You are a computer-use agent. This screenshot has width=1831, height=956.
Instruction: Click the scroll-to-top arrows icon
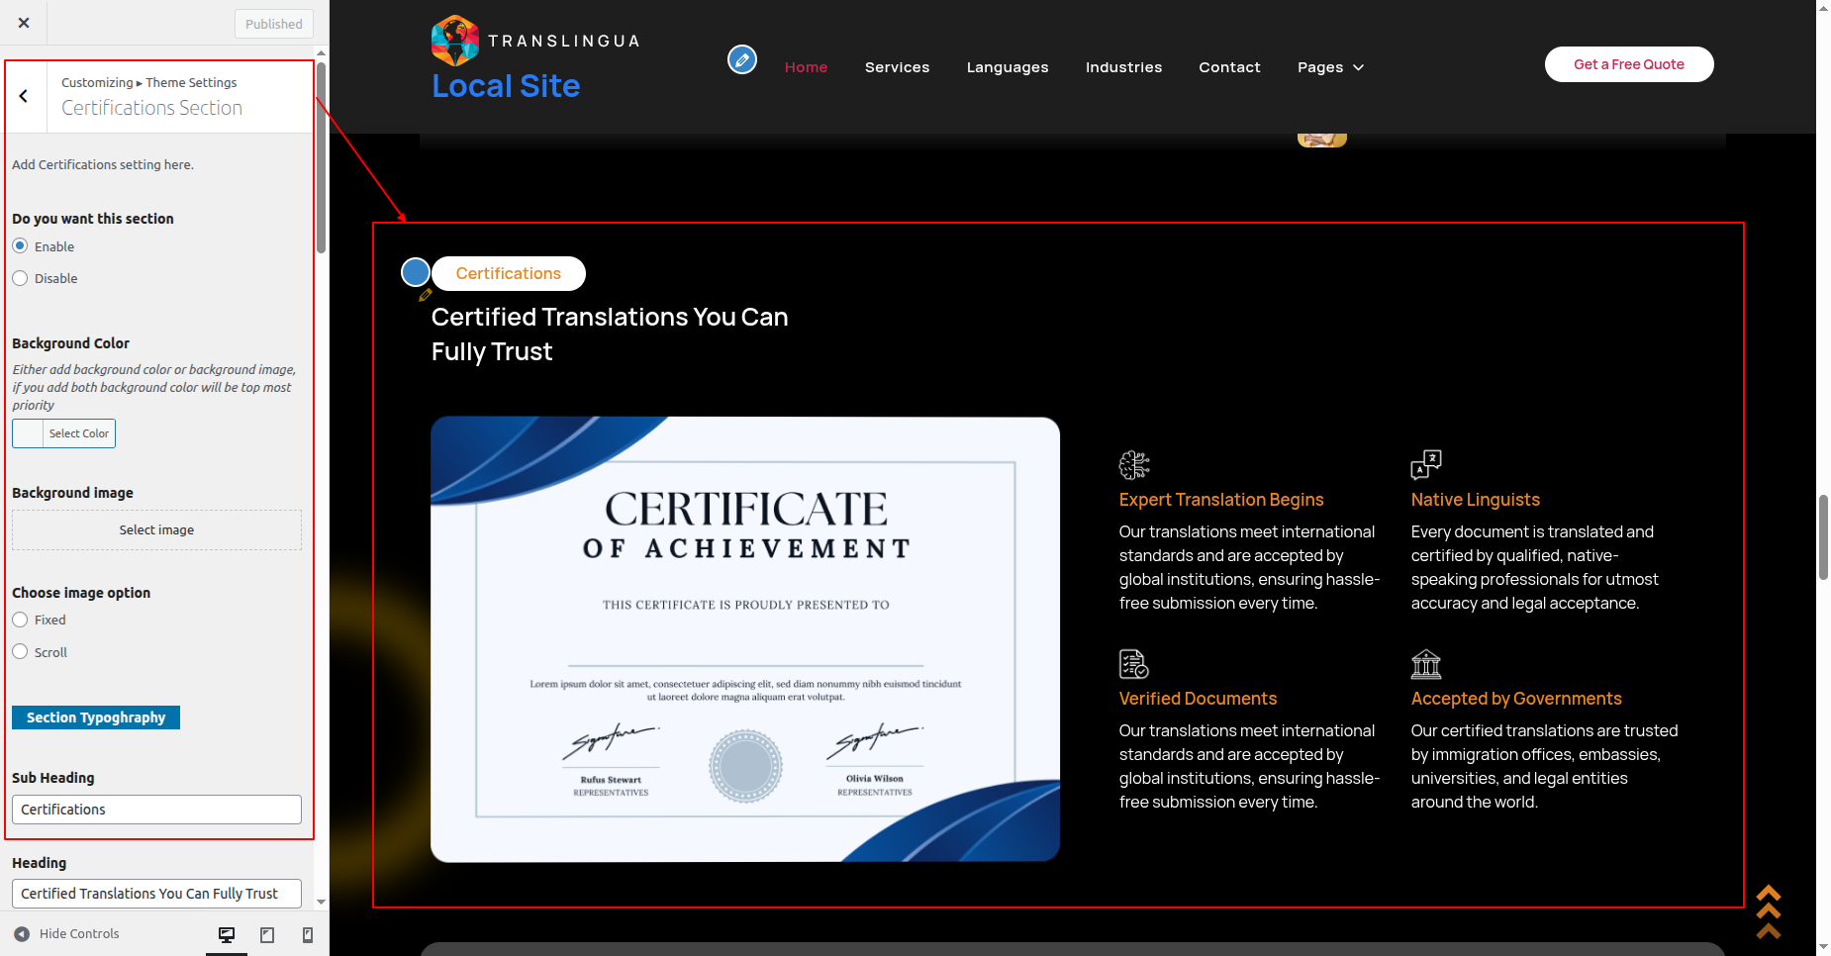tap(1768, 911)
